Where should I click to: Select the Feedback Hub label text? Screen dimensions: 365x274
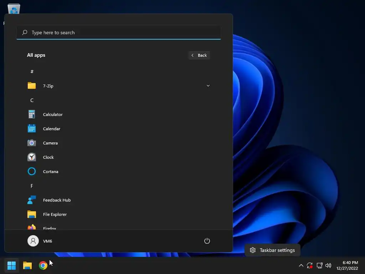click(57, 200)
